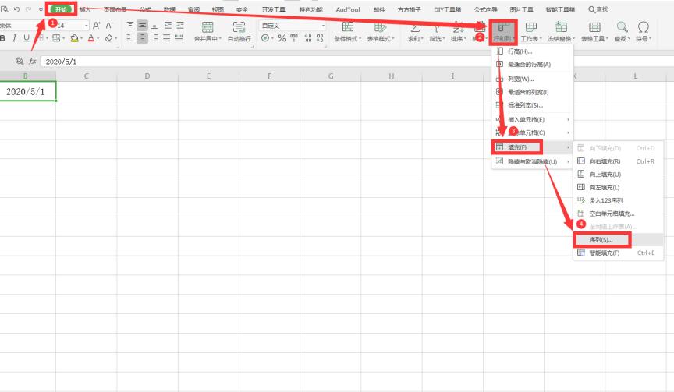Click the thousands separator icon

click(294, 38)
